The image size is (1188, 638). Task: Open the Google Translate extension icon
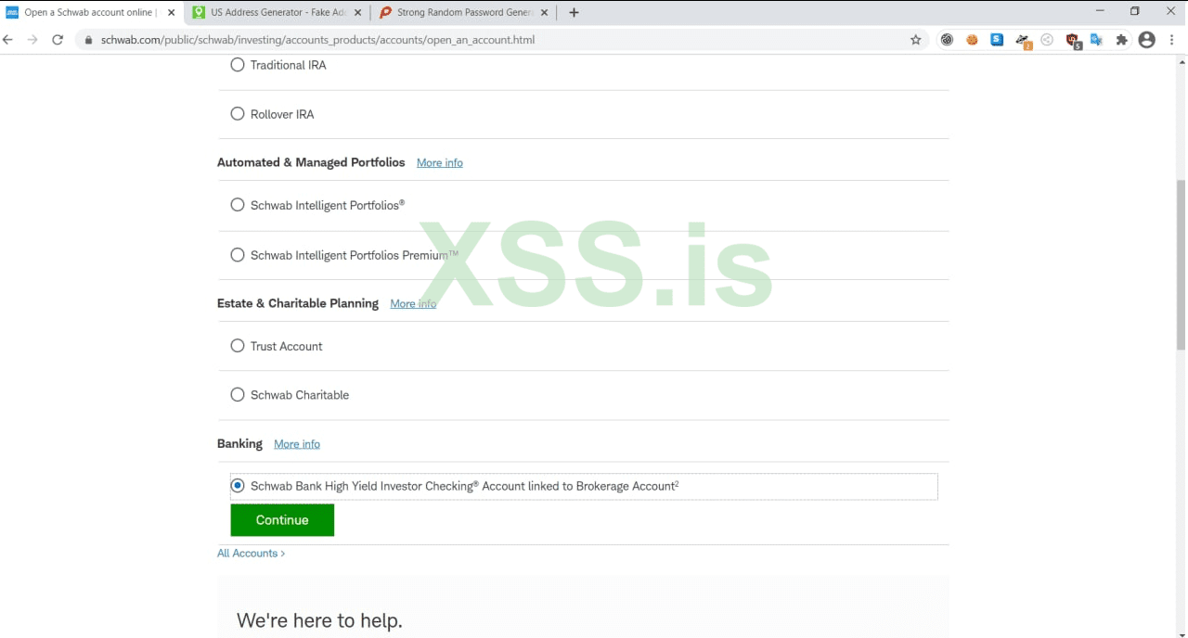[x=1096, y=40]
